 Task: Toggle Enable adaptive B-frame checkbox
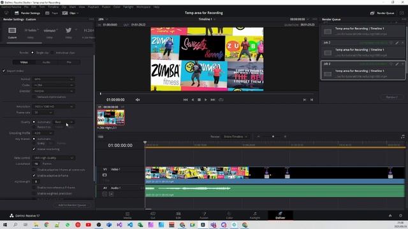coord(34,176)
